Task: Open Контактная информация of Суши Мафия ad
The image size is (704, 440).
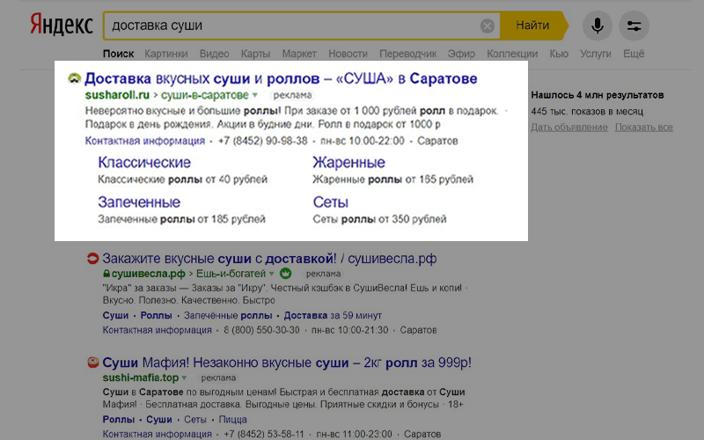Action: pyautogui.click(x=158, y=434)
